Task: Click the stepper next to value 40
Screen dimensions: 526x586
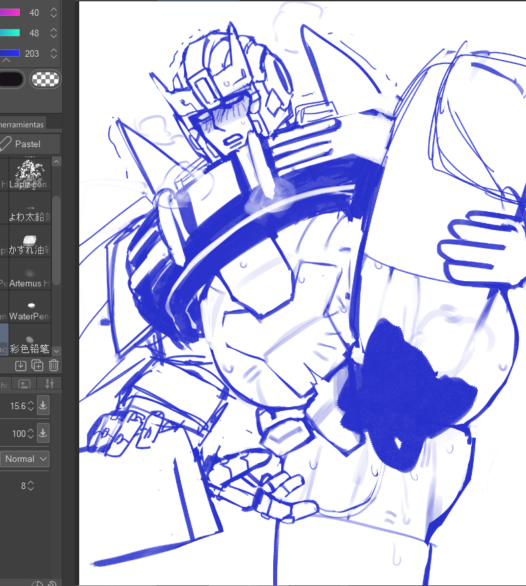Action: [x=54, y=13]
